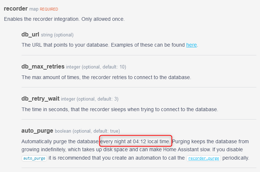Screen dimensions: 260x172
Task: Click the 'growing indefinitely' purge explanation line
Action: click(132, 149)
